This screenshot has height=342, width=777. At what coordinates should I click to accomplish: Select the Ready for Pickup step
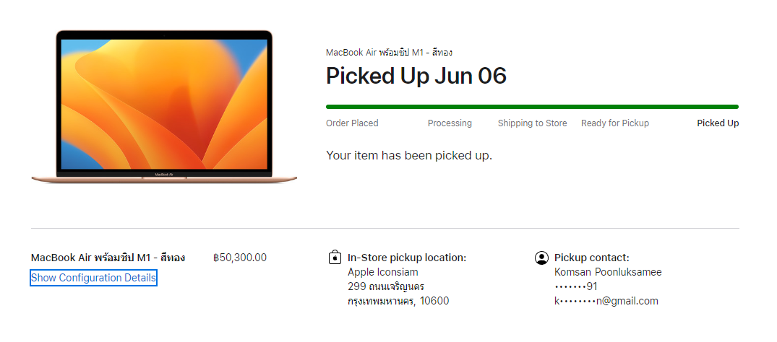pos(614,123)
